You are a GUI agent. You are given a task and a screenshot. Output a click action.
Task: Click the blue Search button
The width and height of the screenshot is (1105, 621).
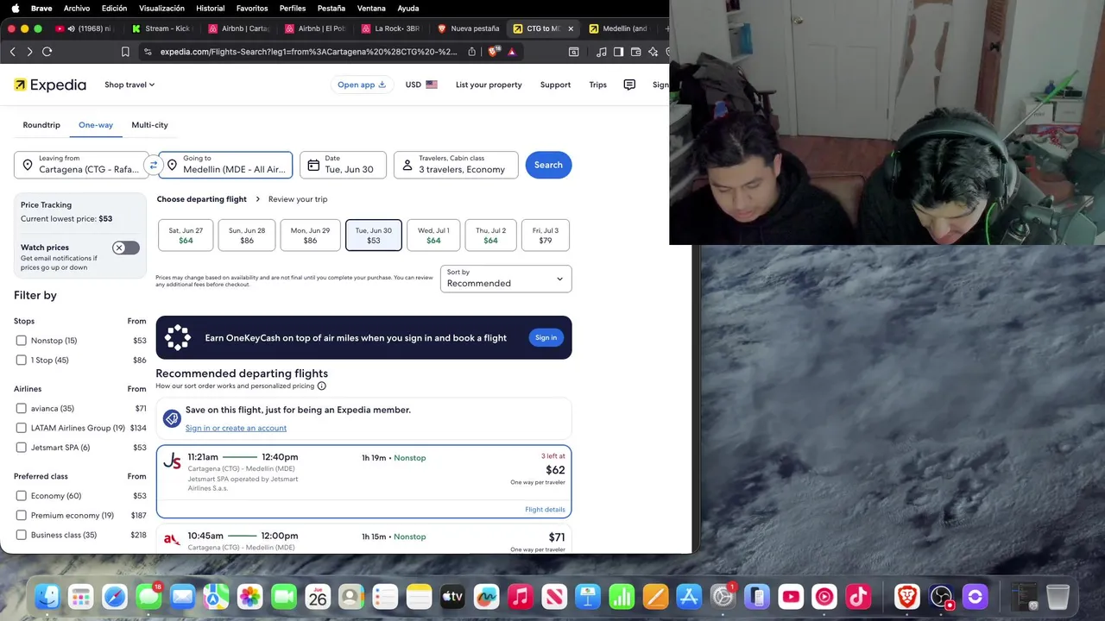tap(548, 165)
